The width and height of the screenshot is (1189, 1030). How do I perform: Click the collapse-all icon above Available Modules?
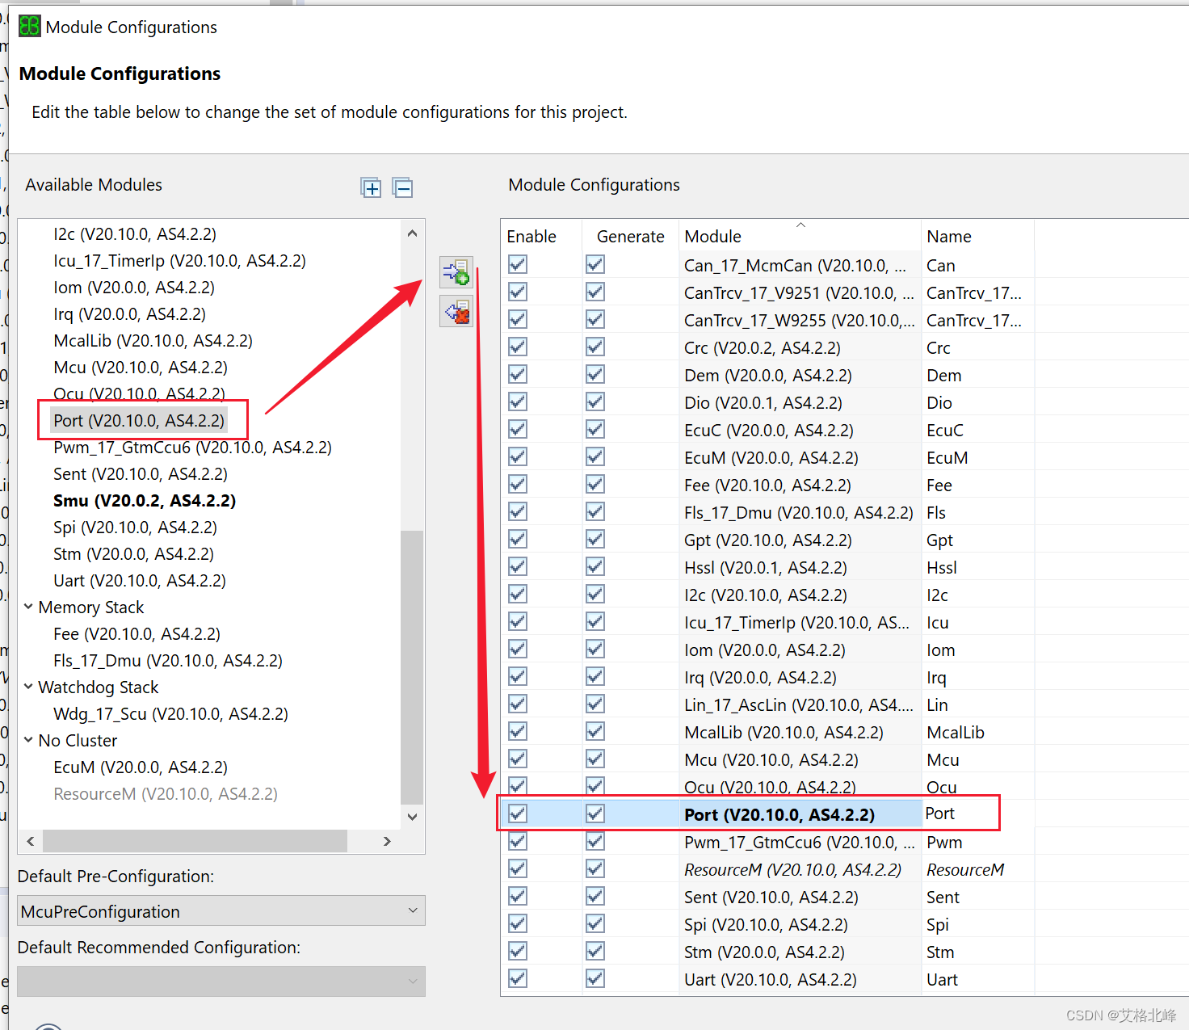pos(403,187)
